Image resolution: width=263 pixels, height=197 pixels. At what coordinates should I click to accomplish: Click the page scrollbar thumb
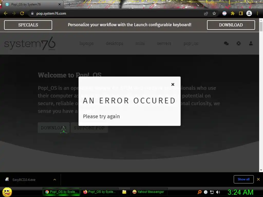point(261,26)
